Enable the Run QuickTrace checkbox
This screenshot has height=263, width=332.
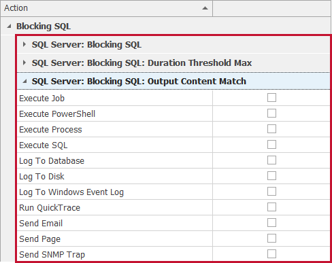pos(271,207)
